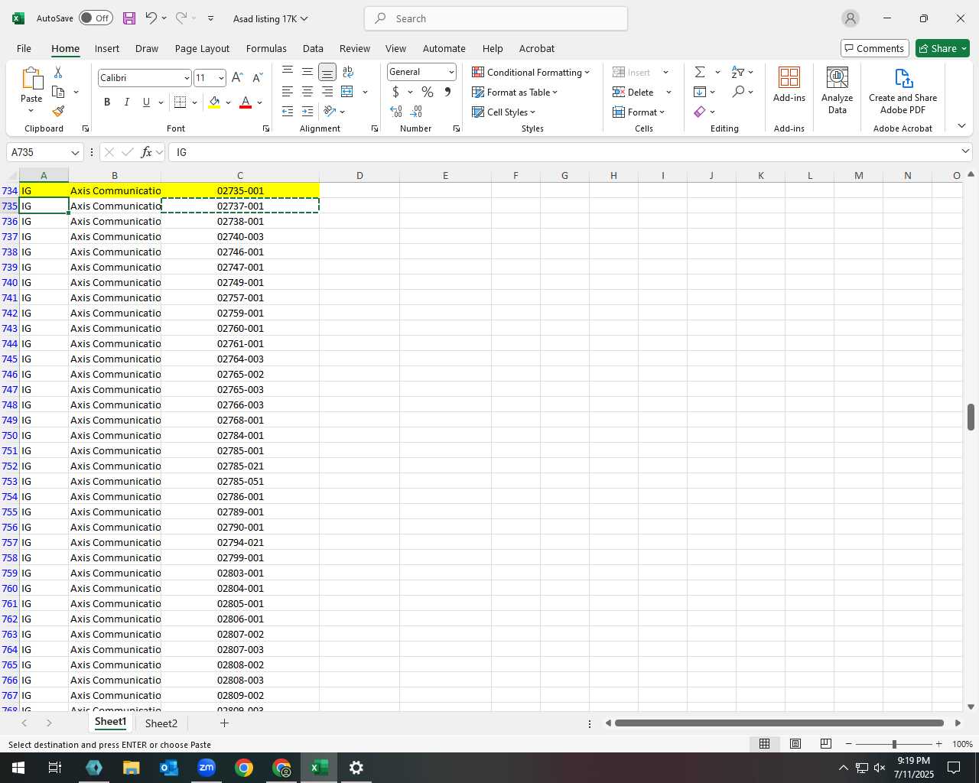Toggle top vertical alignment

pos(288,72)
